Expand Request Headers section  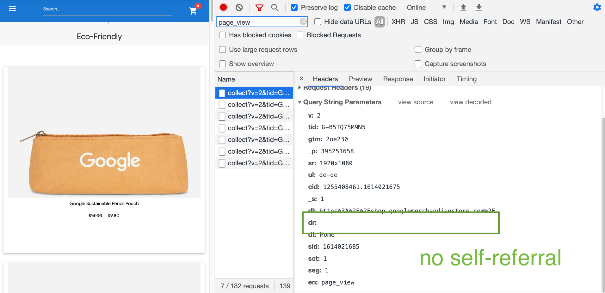click(x=300, y=88)
